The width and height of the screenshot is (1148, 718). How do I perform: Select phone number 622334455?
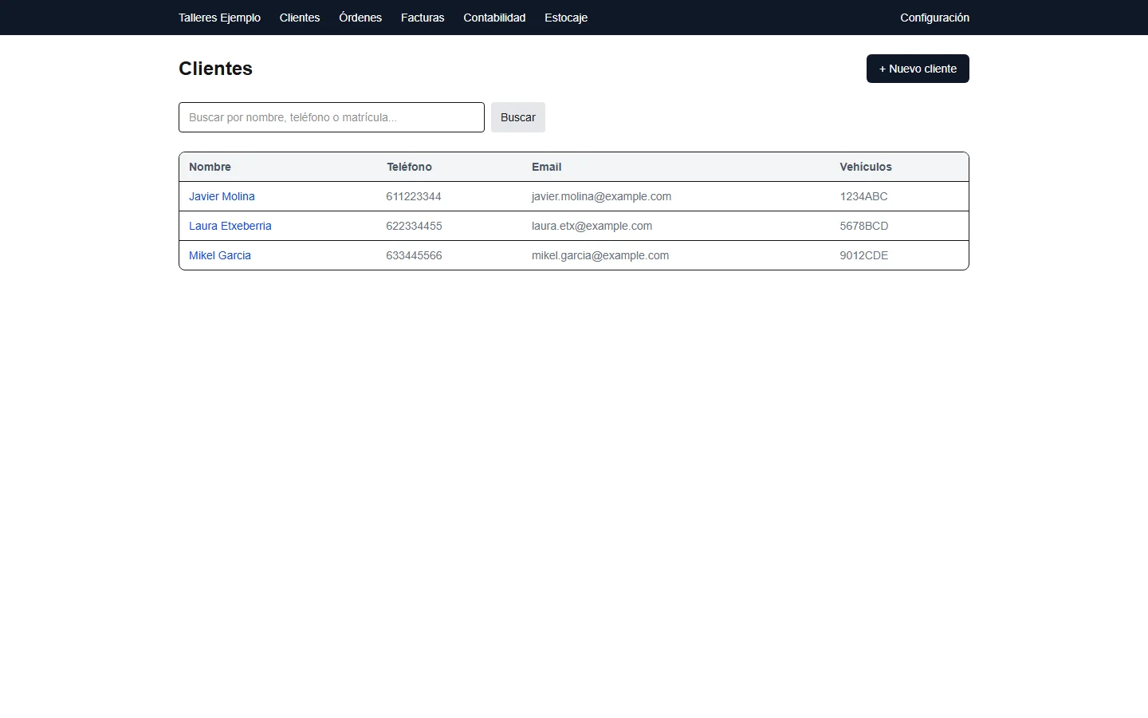414,226
